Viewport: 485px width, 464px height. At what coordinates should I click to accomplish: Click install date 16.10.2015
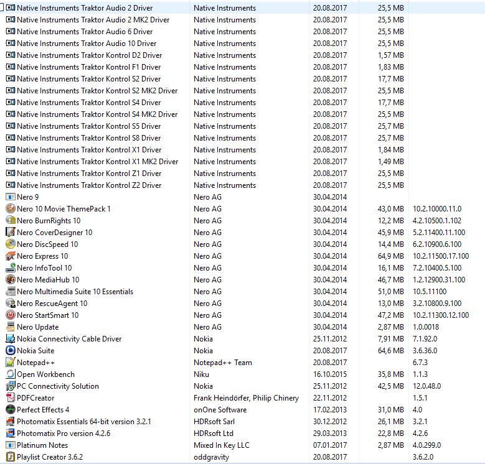tap(330, 374)
